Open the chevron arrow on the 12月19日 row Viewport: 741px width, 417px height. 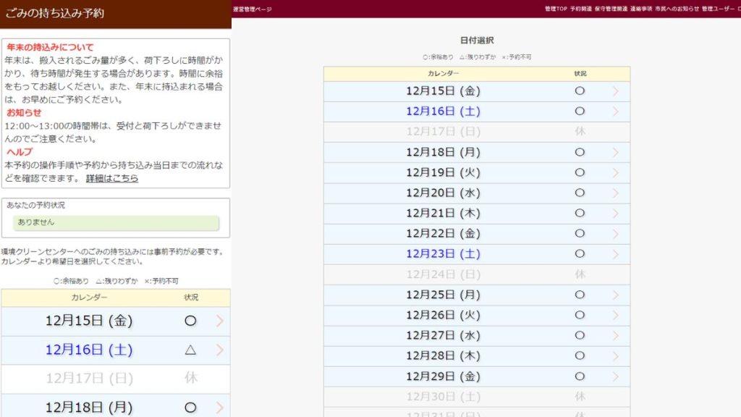click(616, 173)
